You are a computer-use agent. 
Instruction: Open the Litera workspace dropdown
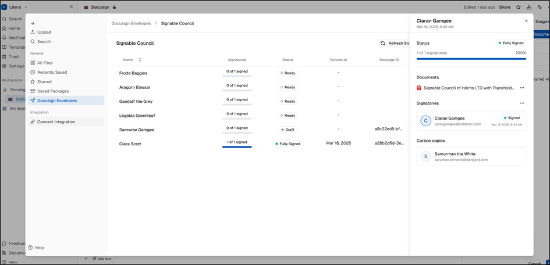pos(15,7)
